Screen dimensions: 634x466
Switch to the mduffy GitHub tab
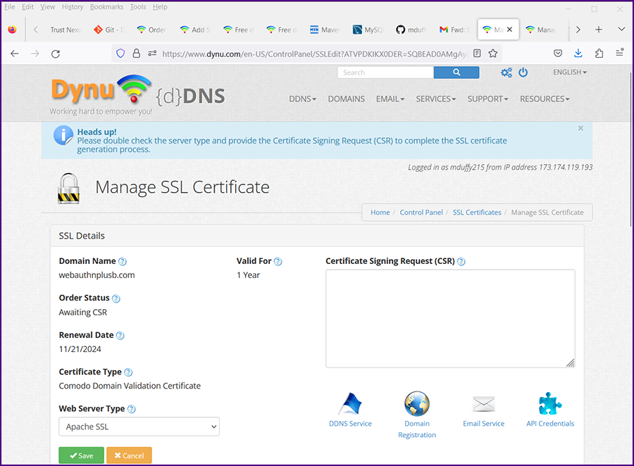(x=411, y=30)
